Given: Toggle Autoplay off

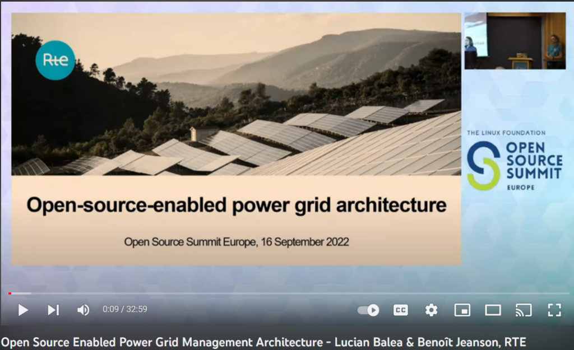Looking at the screenshot, I should click(x=367, y=310).
